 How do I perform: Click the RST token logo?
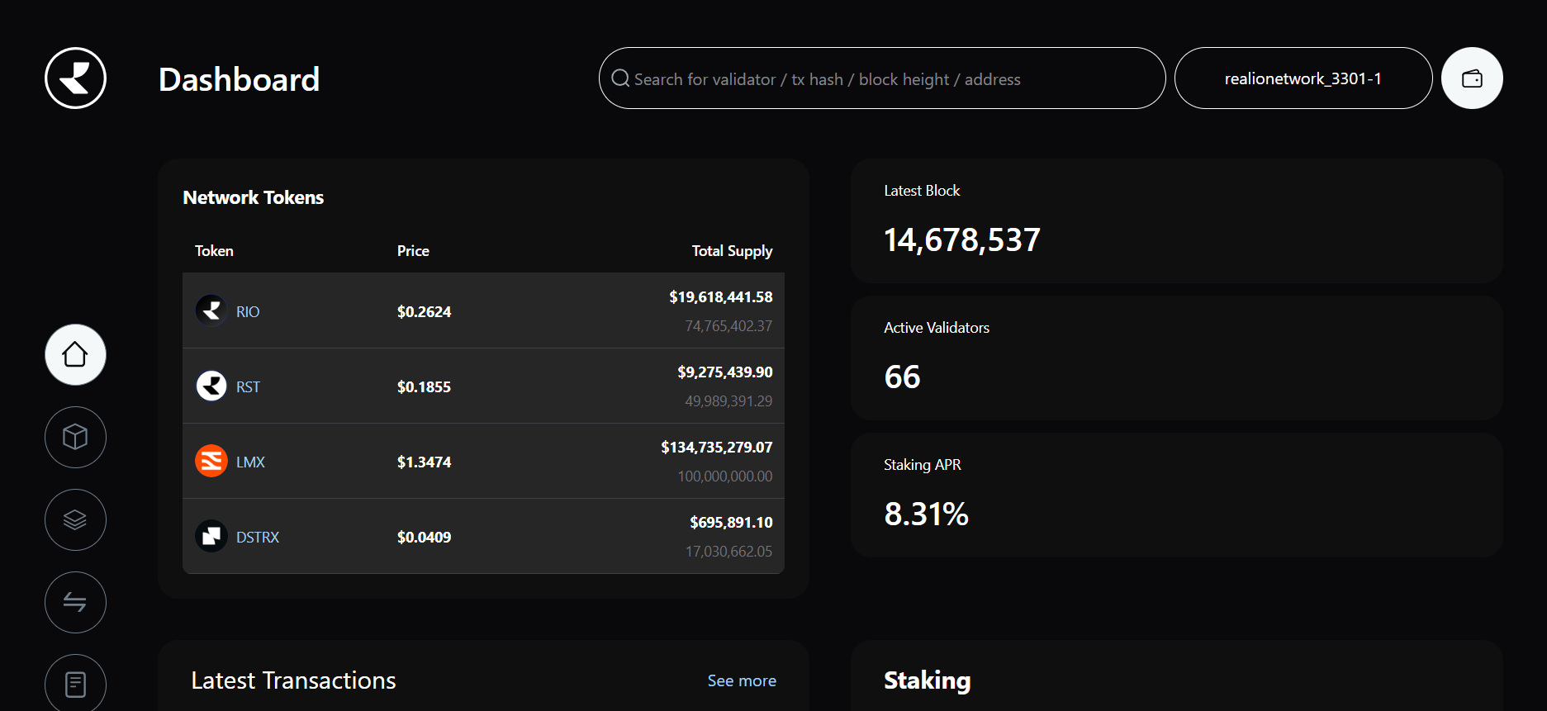pyautogui.click(x=211, y=386)
